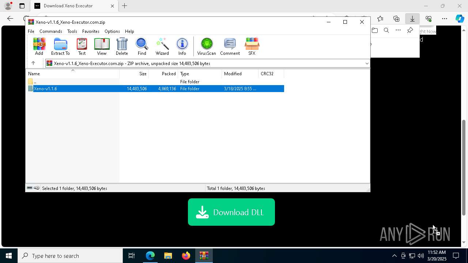The height and width of the screenshot is (263, 468).
Task: Open Edge downloads icon
Action: 412,19
